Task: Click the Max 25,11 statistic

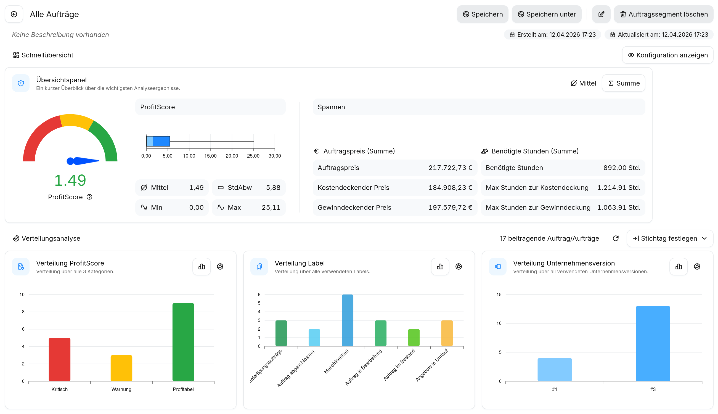Action: tap(248, 208)
